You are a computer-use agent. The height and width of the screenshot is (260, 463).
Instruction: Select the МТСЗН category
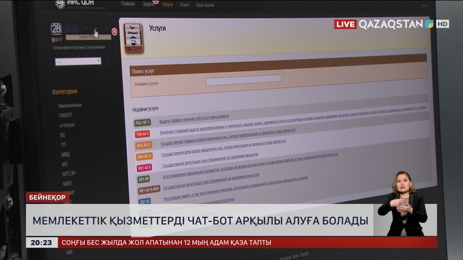[69, 174]
